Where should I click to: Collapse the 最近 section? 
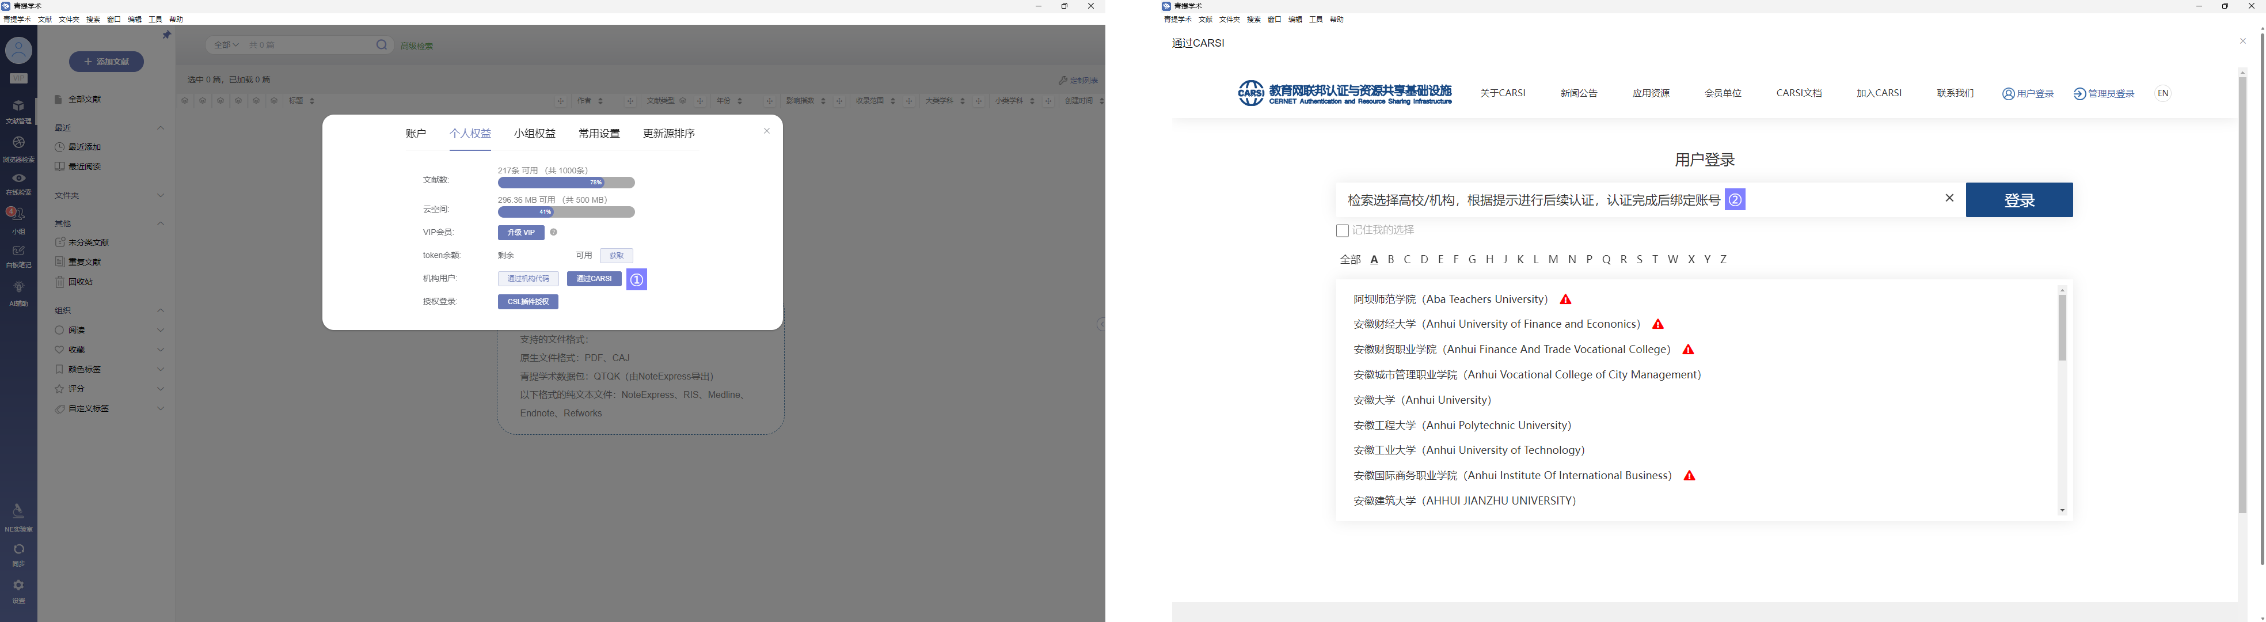[160, 128]
